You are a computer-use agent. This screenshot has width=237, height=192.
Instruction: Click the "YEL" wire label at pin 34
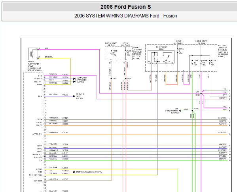click(51, 171)
